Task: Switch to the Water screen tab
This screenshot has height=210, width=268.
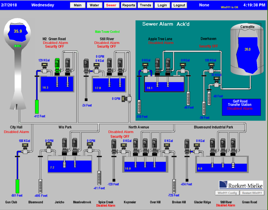Action: 94,5
